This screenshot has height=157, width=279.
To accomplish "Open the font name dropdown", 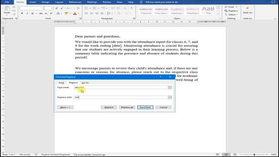I will 42,8.
